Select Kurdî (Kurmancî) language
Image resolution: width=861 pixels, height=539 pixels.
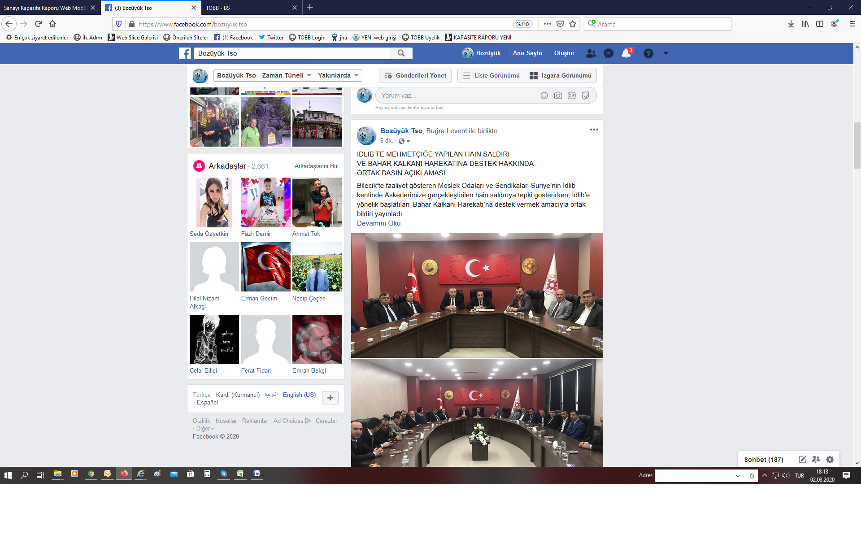[238, 395]
